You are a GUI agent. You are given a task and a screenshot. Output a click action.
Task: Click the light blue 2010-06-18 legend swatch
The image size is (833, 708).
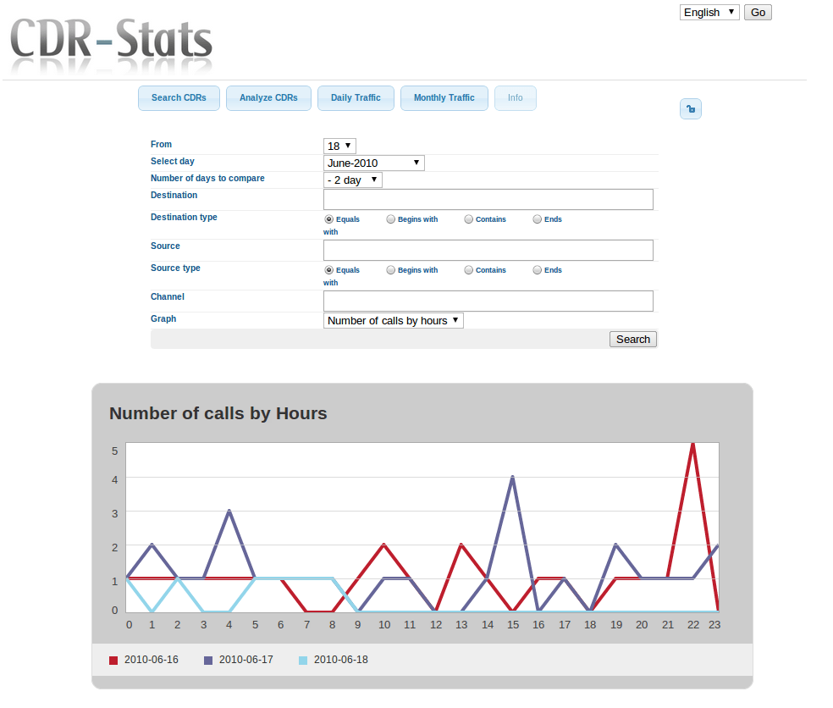303,661
